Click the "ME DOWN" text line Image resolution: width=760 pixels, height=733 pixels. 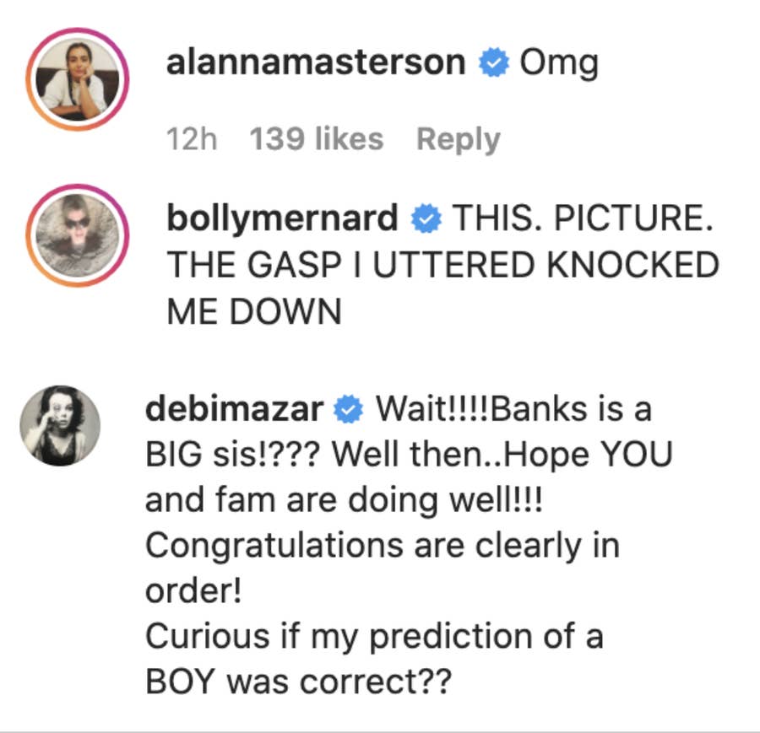click(253, 313)
